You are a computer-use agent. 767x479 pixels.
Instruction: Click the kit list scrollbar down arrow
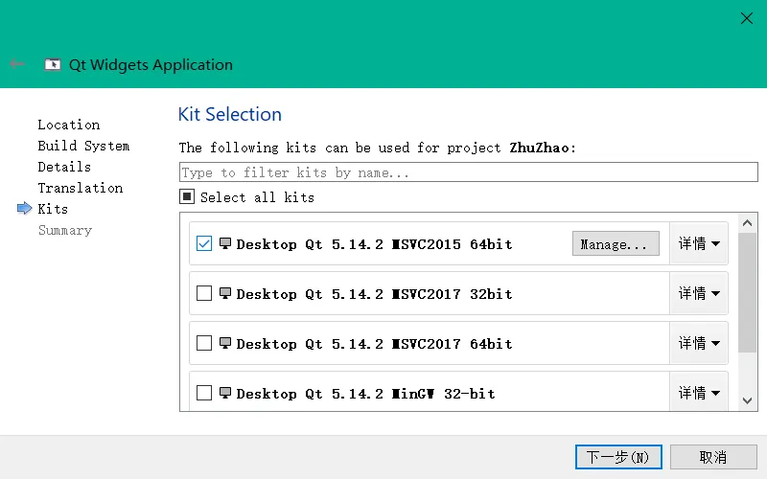pos(748,401)
